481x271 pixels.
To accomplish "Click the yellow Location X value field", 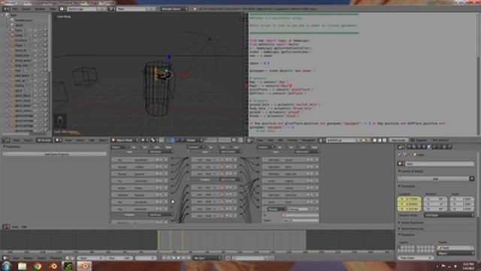I will pos(409,199).
